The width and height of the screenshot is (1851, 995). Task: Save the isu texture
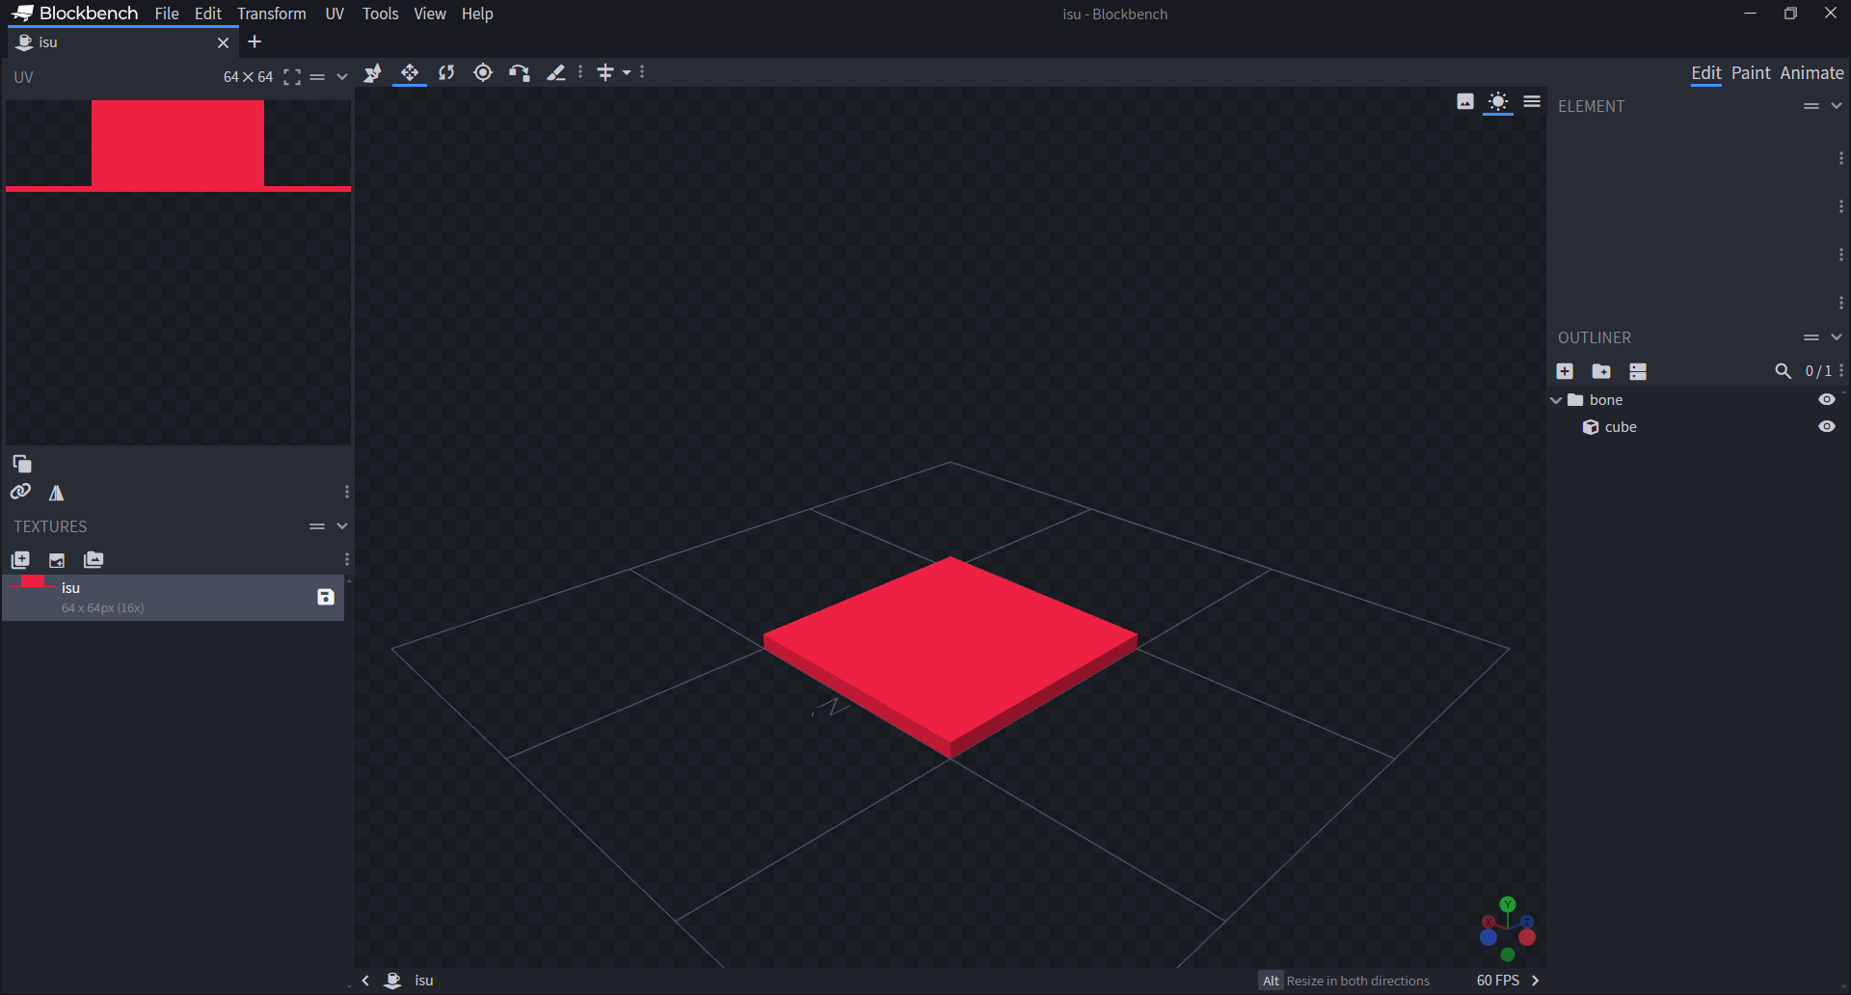tap(324, 597)
